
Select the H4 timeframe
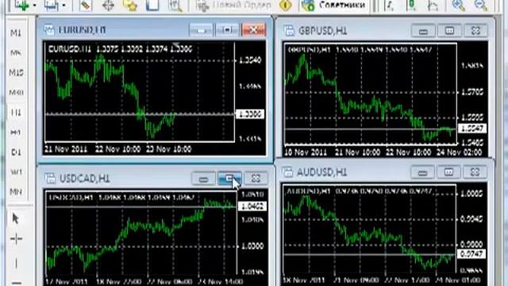click(x=16, y=133)
